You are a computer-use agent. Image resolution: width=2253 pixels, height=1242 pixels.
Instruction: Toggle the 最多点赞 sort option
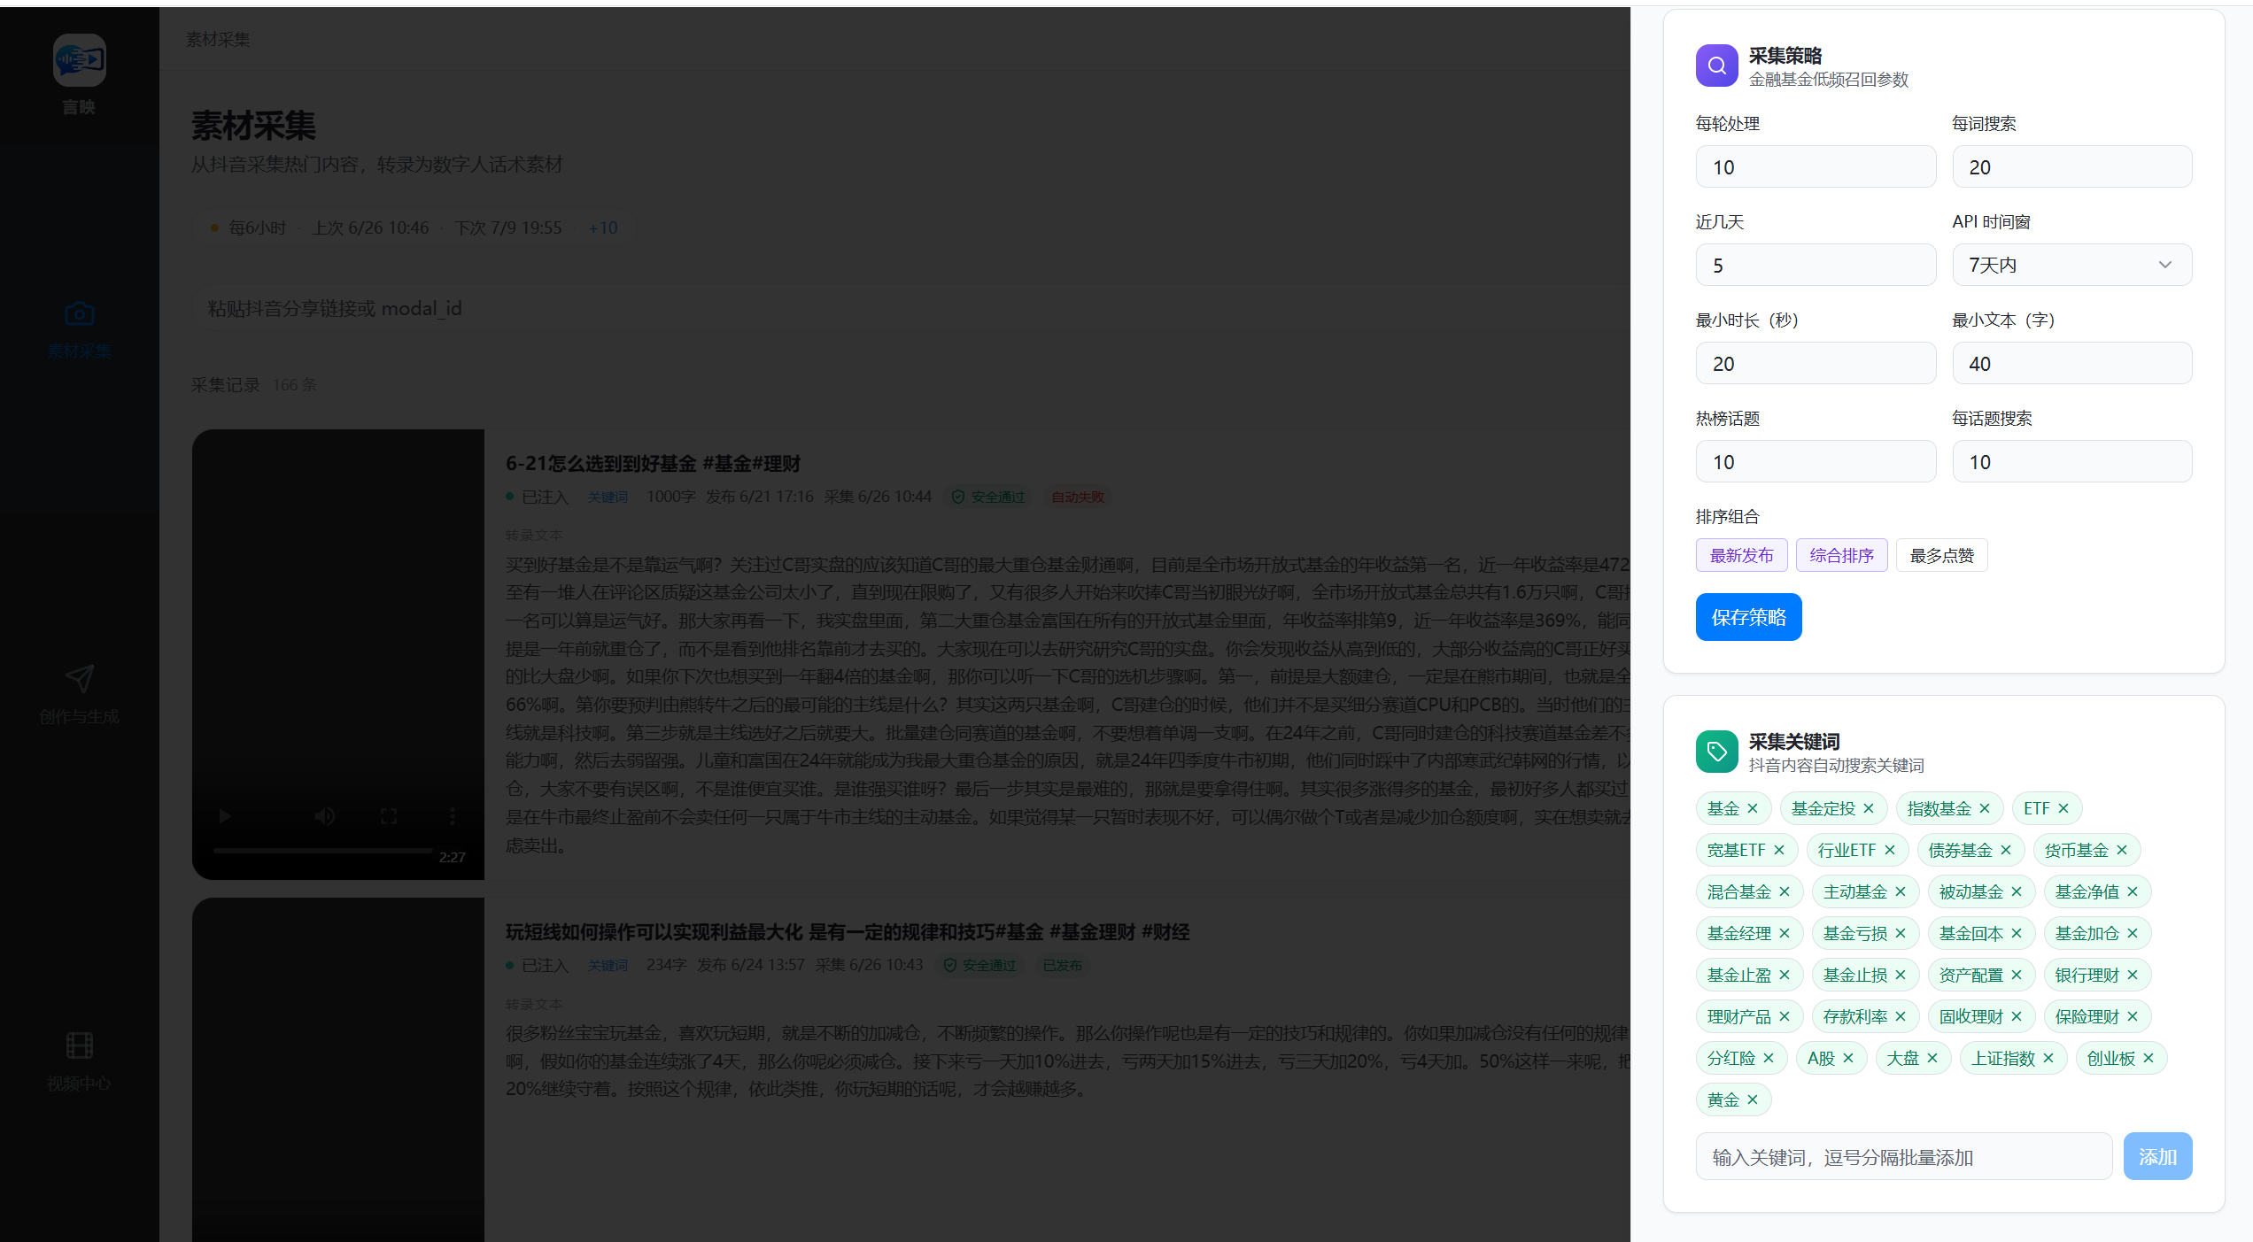pyautogui.click(x=1941, y=555)
